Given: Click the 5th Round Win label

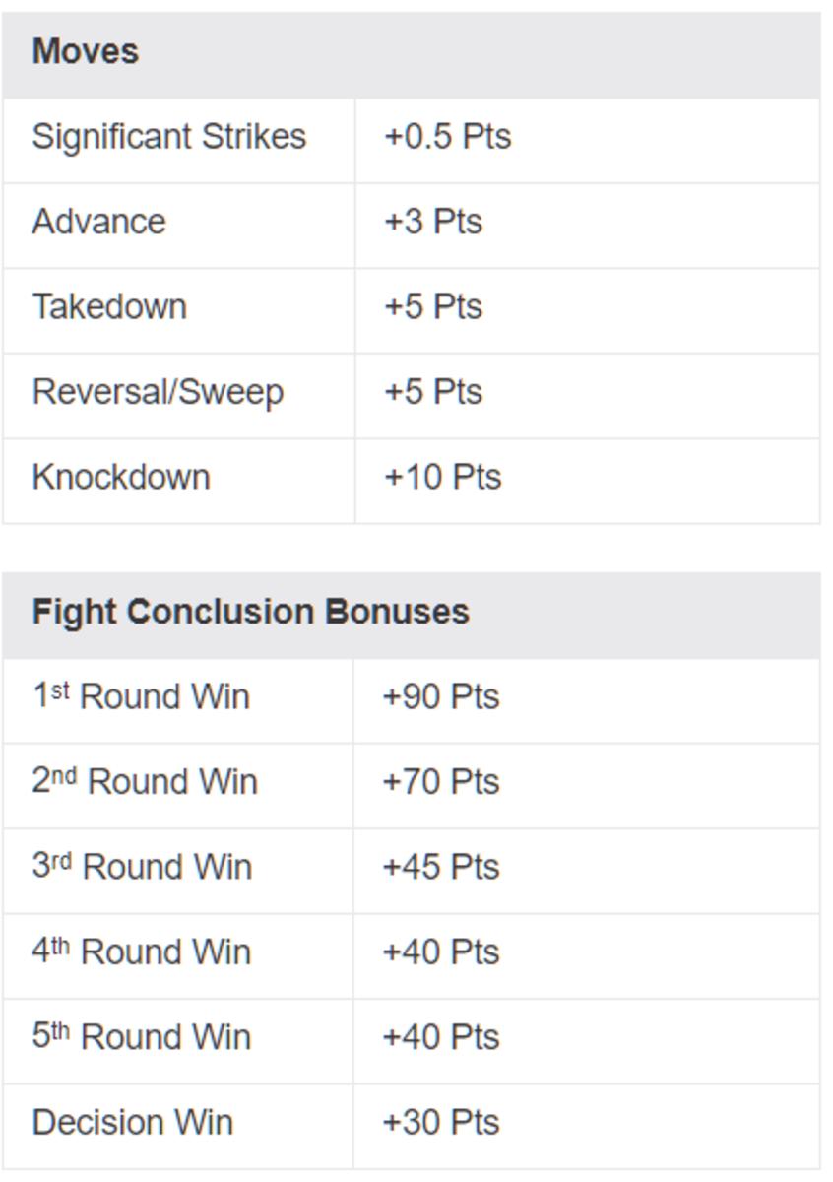Looking at the screenshot, I should pos(142,1037).
